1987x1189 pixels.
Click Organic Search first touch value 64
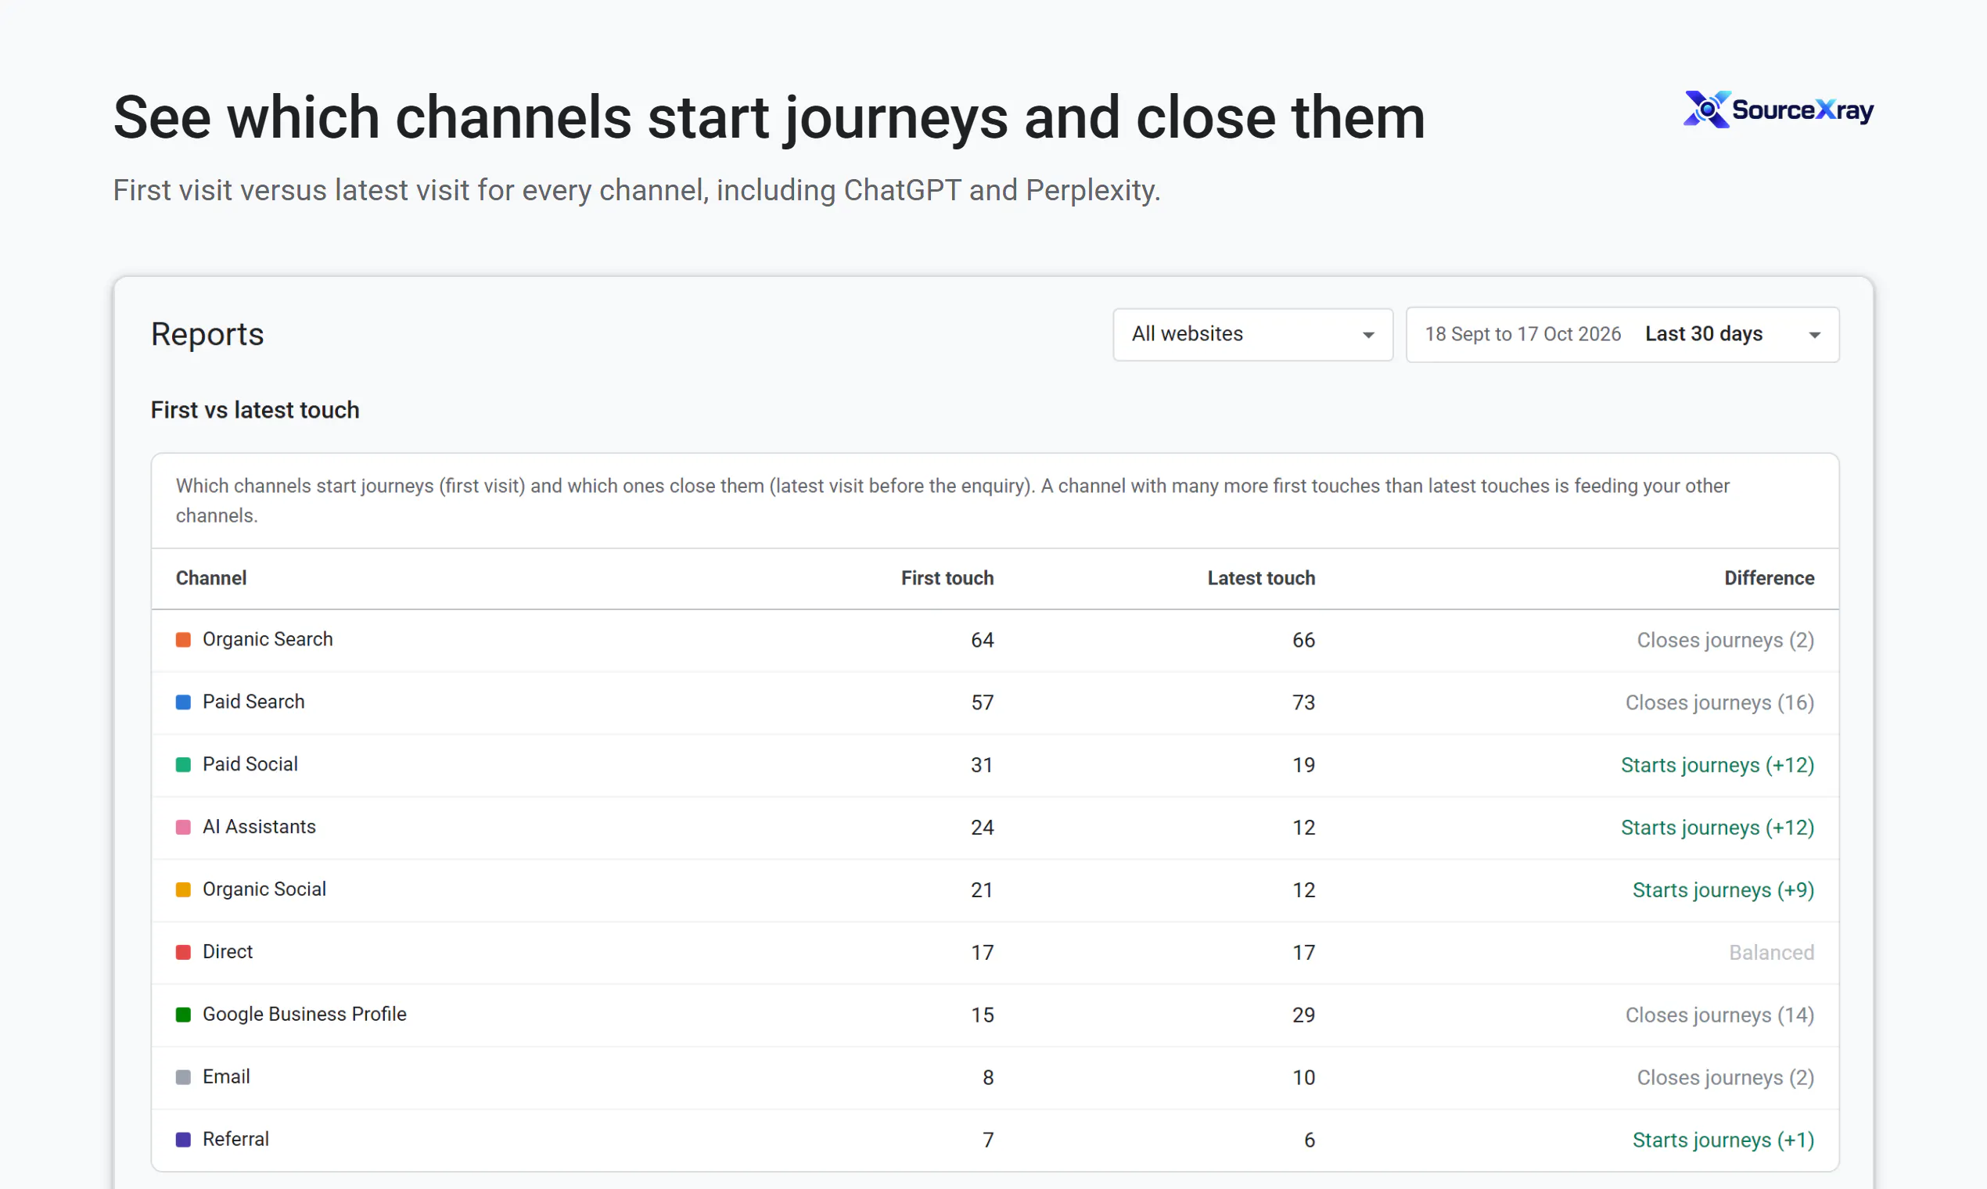983,640
